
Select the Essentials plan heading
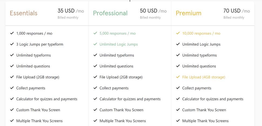(x=23, y=13)
